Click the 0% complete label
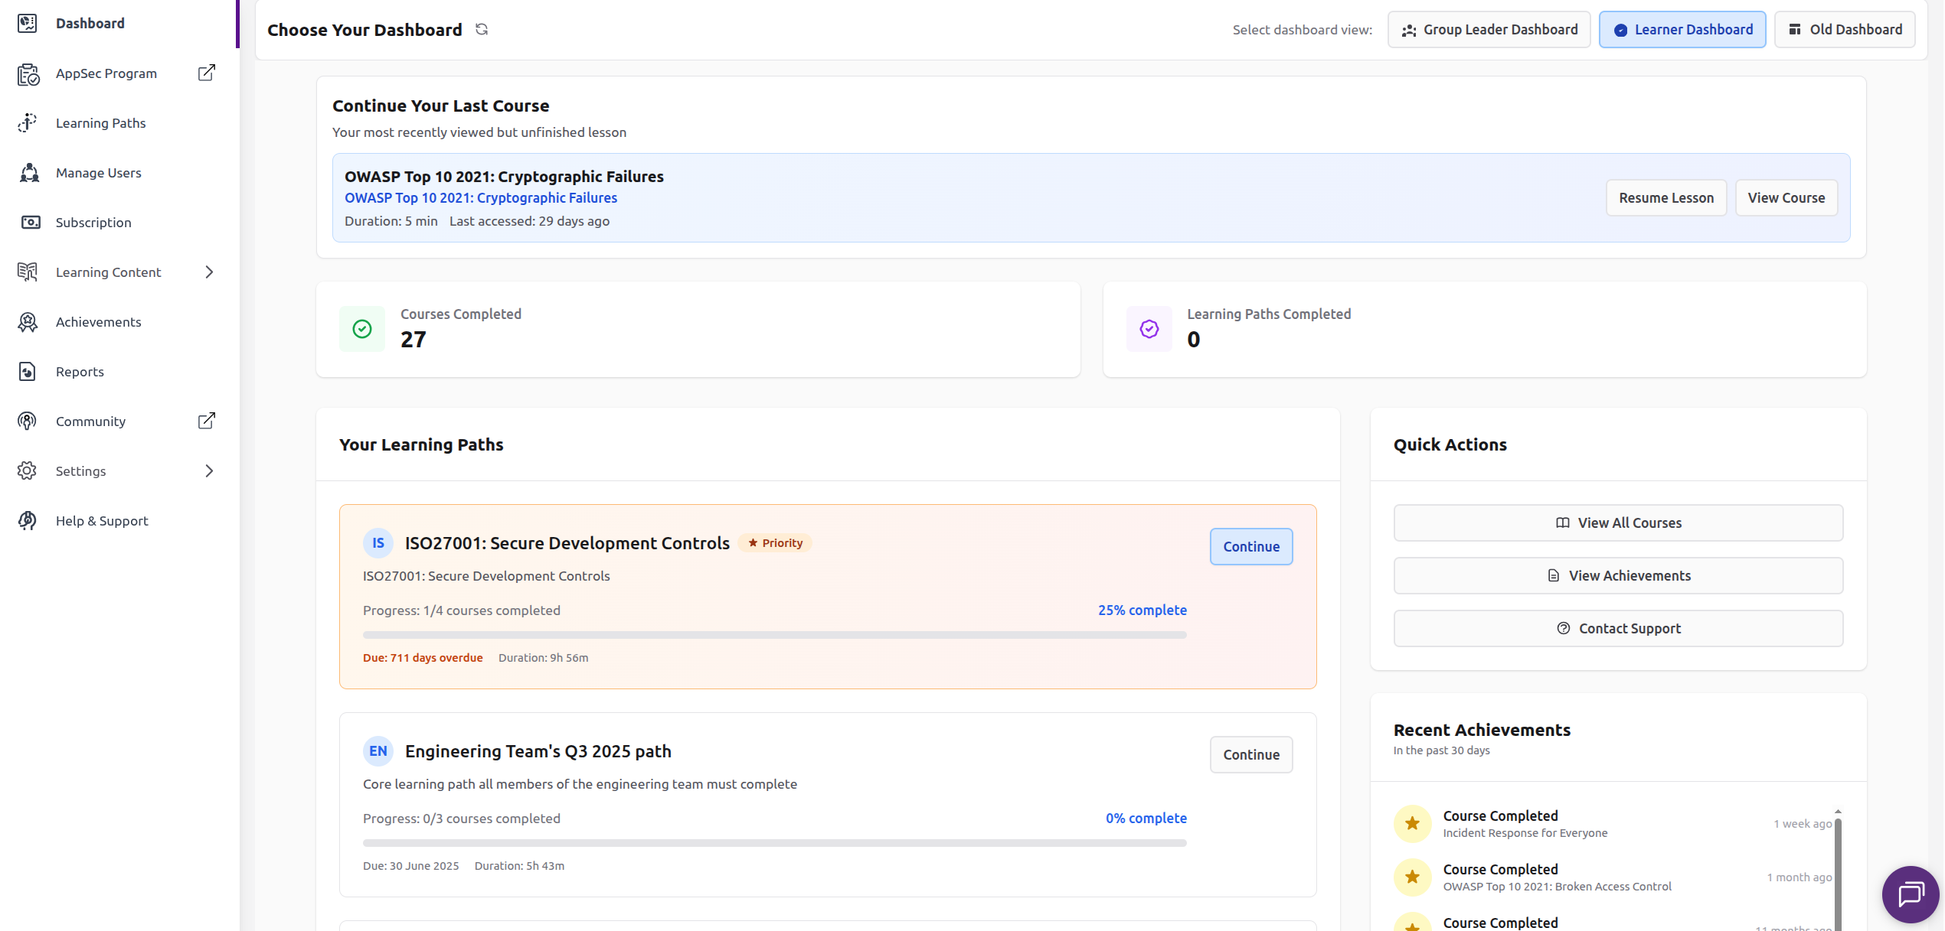 [x=1146, y=818]
